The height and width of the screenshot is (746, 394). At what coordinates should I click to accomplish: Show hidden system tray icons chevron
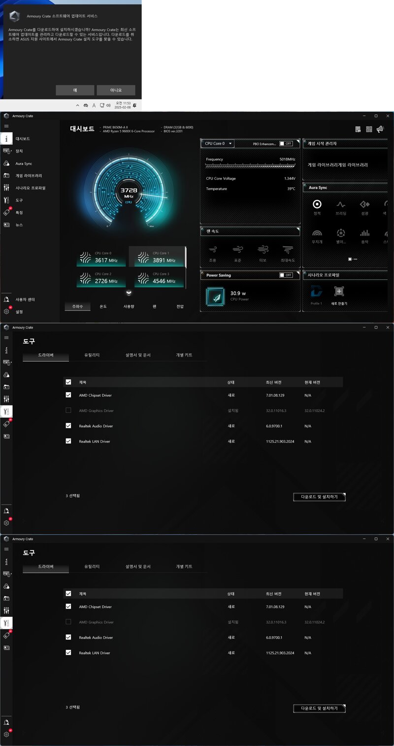coord(77,105)
